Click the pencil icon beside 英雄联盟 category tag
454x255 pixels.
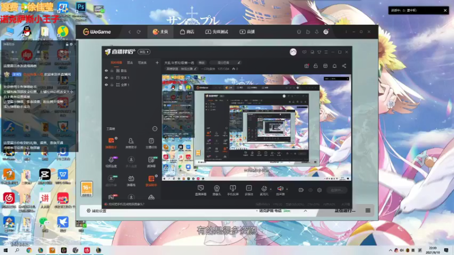195,69
